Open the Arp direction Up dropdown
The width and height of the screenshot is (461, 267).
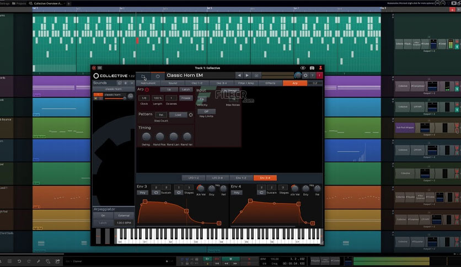(169, 89)
